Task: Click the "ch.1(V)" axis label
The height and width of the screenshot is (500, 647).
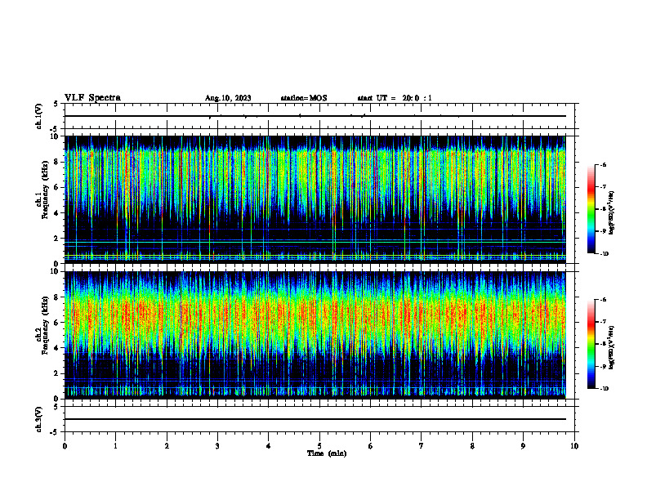Action: point(38,116)
